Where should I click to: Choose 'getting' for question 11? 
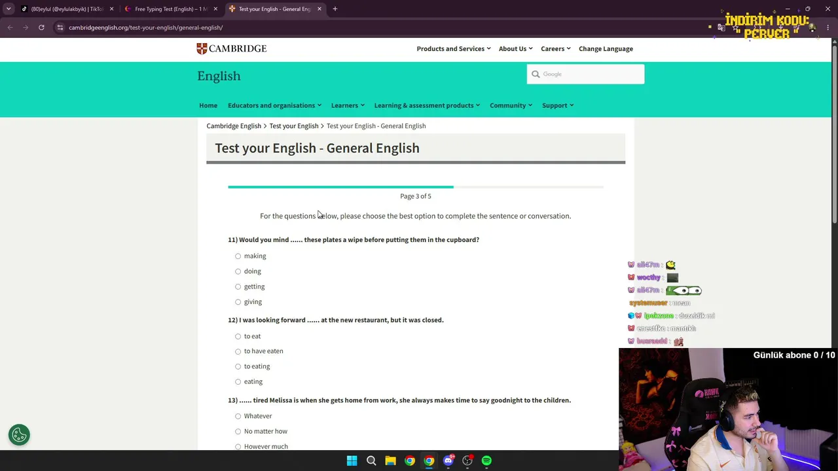point(238,287)
